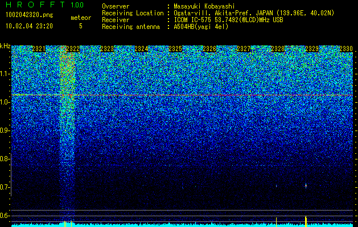Click the 1.0 kHz axis label

point(5,103)
